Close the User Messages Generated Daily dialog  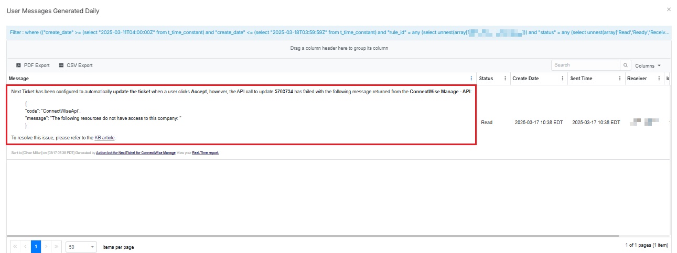[x=668, y=9]
